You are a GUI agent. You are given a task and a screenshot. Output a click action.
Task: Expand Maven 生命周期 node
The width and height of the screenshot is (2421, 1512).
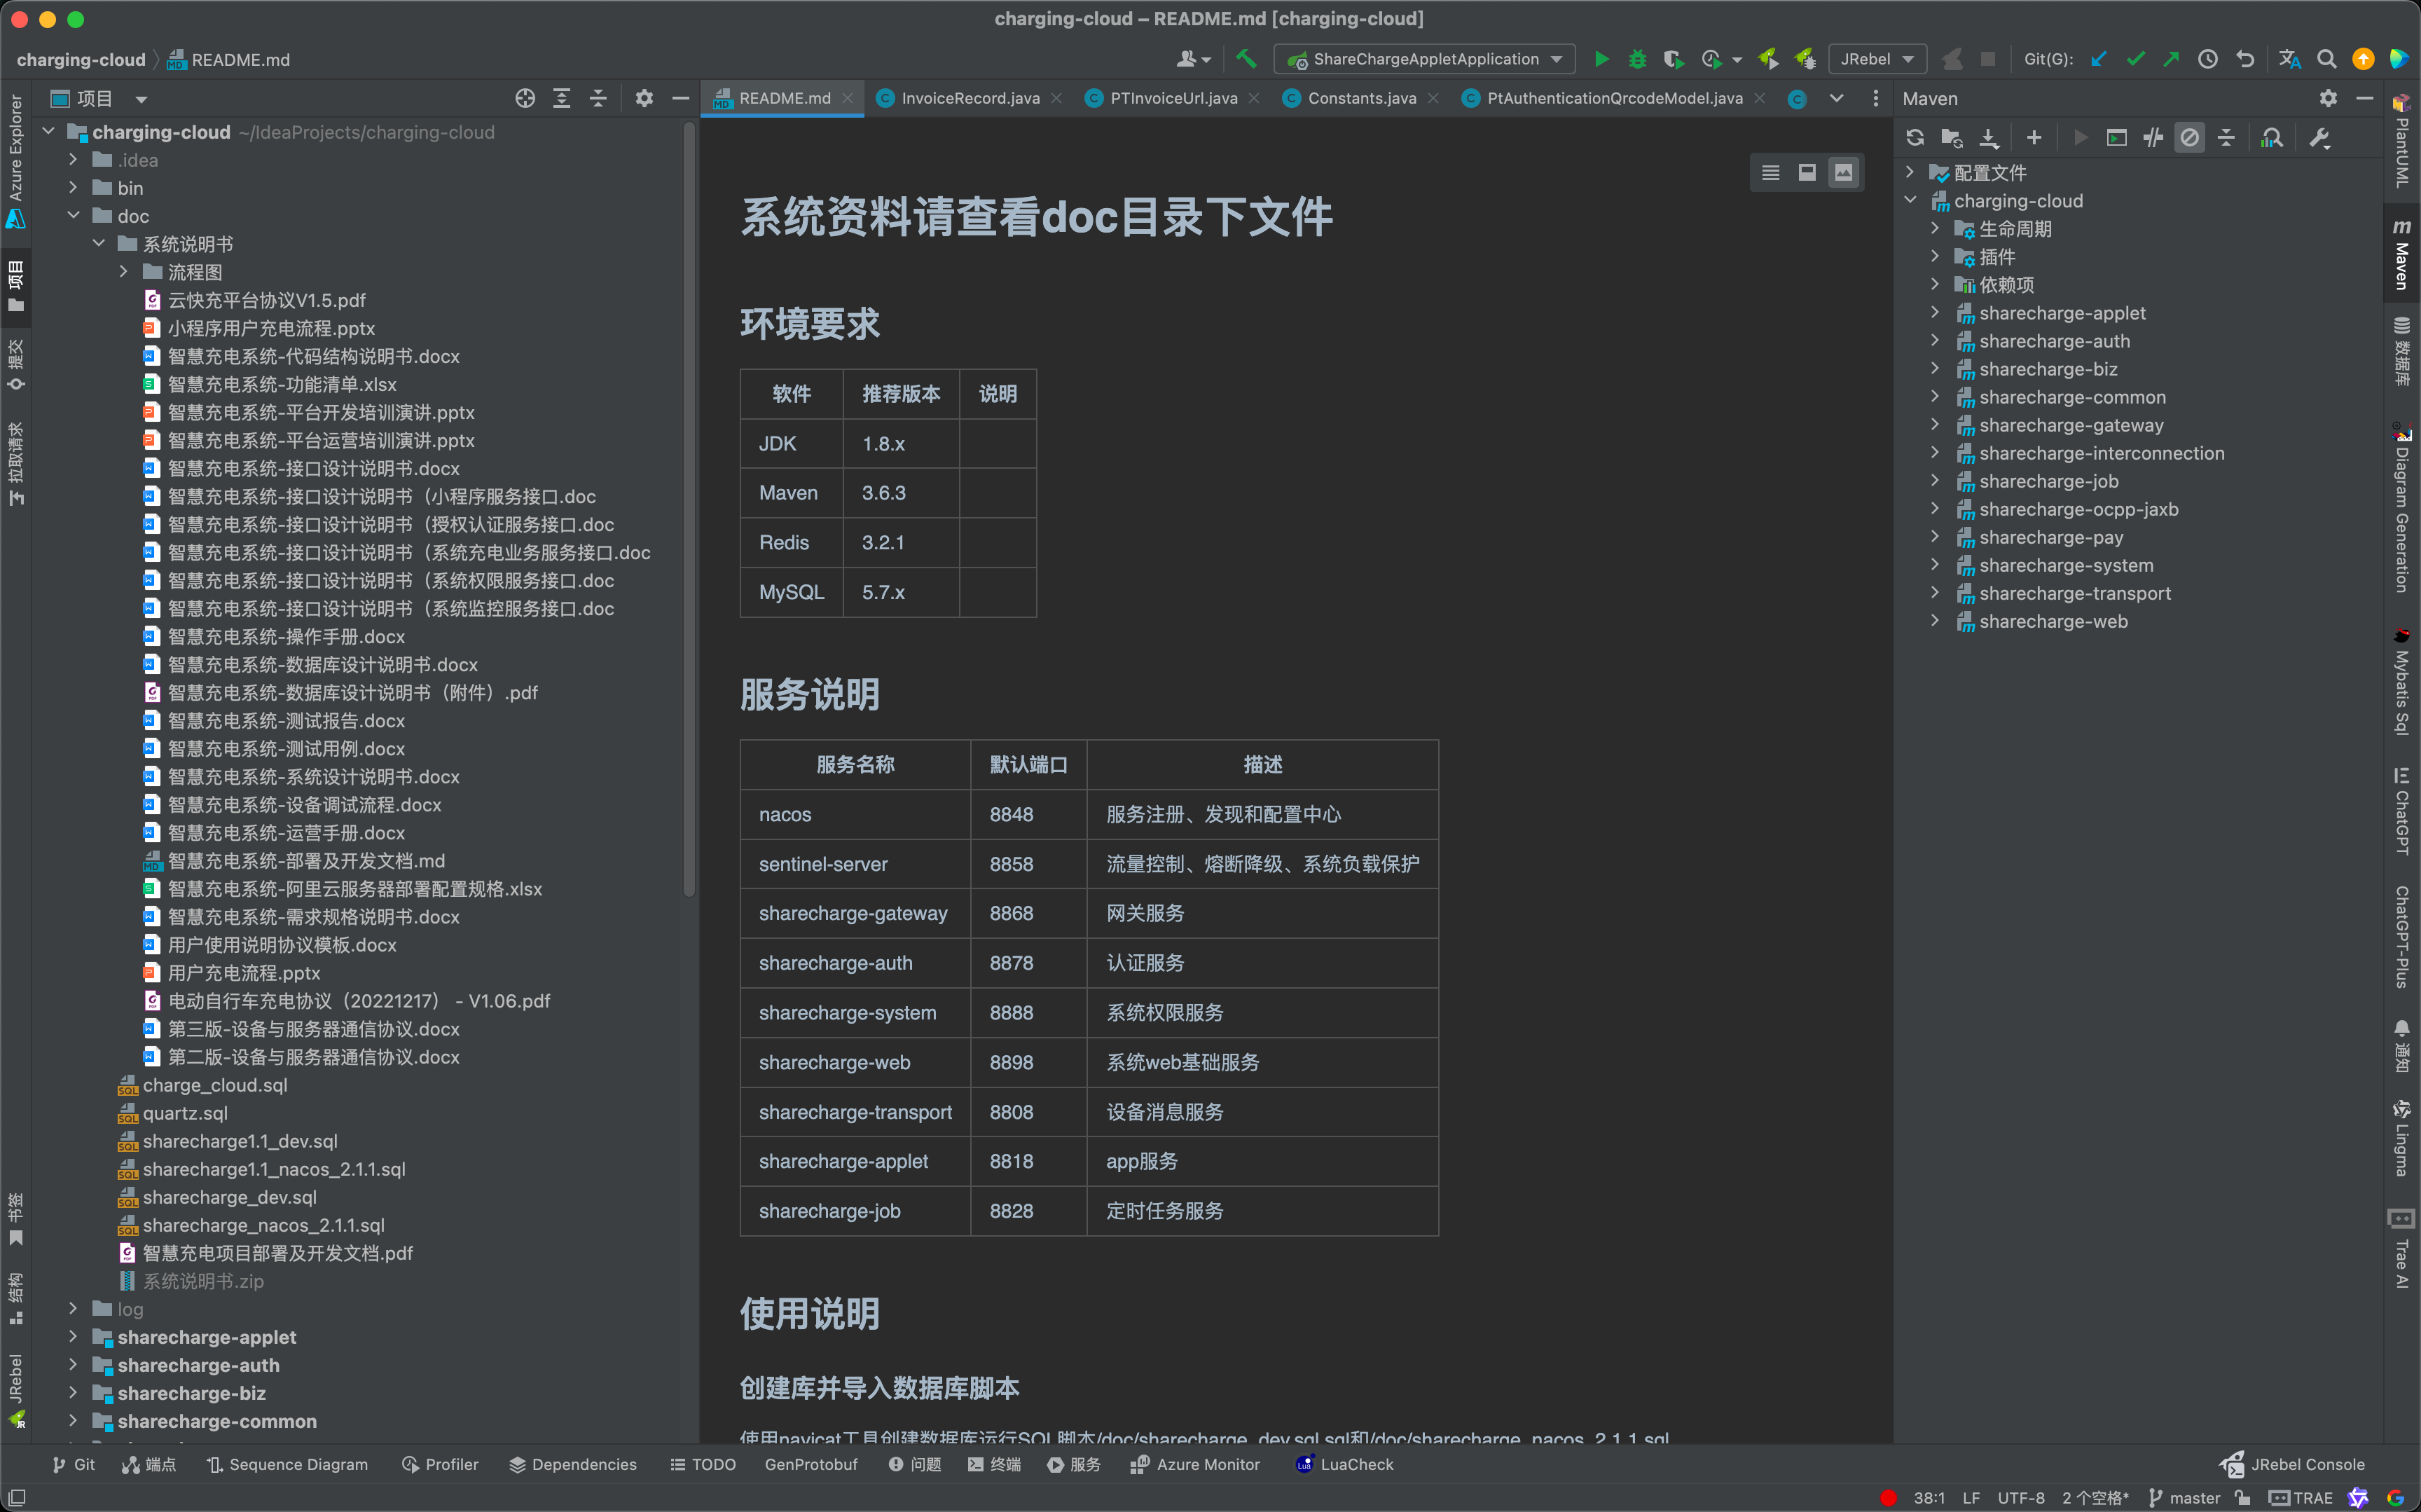(x=1936, y=229)
